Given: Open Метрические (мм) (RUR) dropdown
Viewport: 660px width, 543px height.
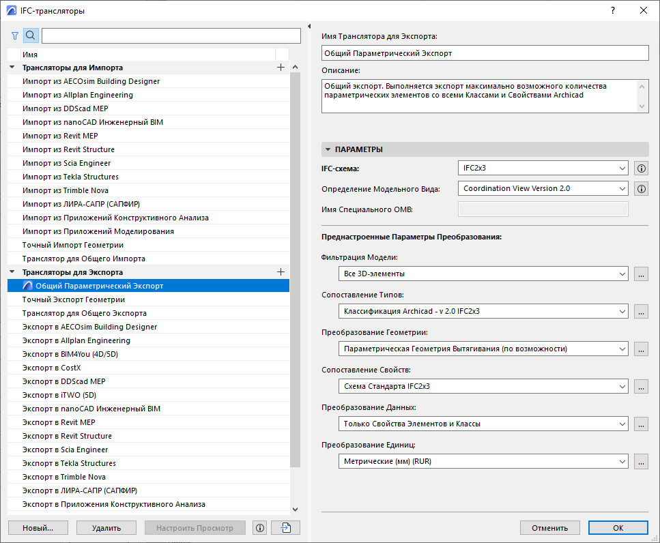Looking at the screenshot, I should click(x=483, y=461).
